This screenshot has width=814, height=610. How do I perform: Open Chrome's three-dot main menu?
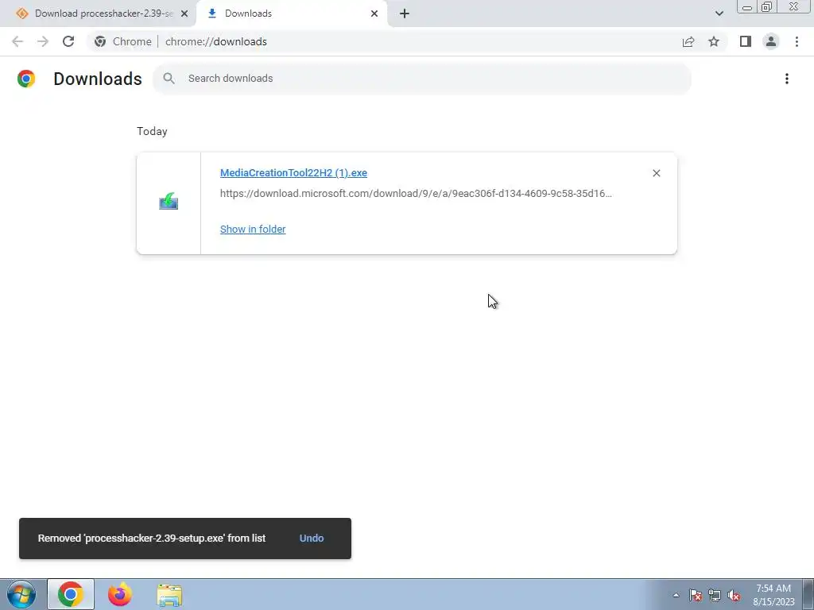pyautogui.click(x=797, y=41)
